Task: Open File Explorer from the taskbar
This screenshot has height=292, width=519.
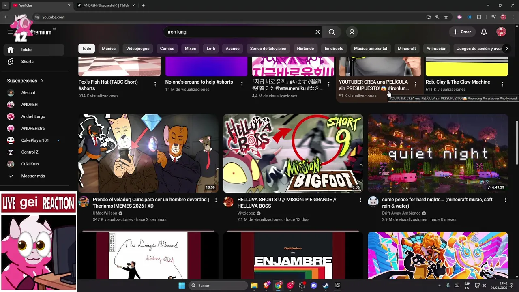Action: (254, 286)
